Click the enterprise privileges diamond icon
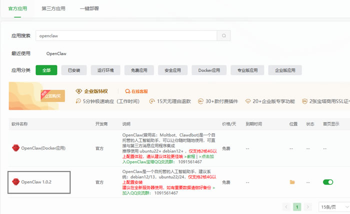This screenshot has height=214, width=350. (x=78, y=91)
